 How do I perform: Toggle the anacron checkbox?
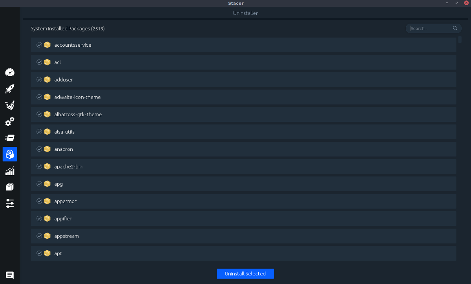coord(39,149)
